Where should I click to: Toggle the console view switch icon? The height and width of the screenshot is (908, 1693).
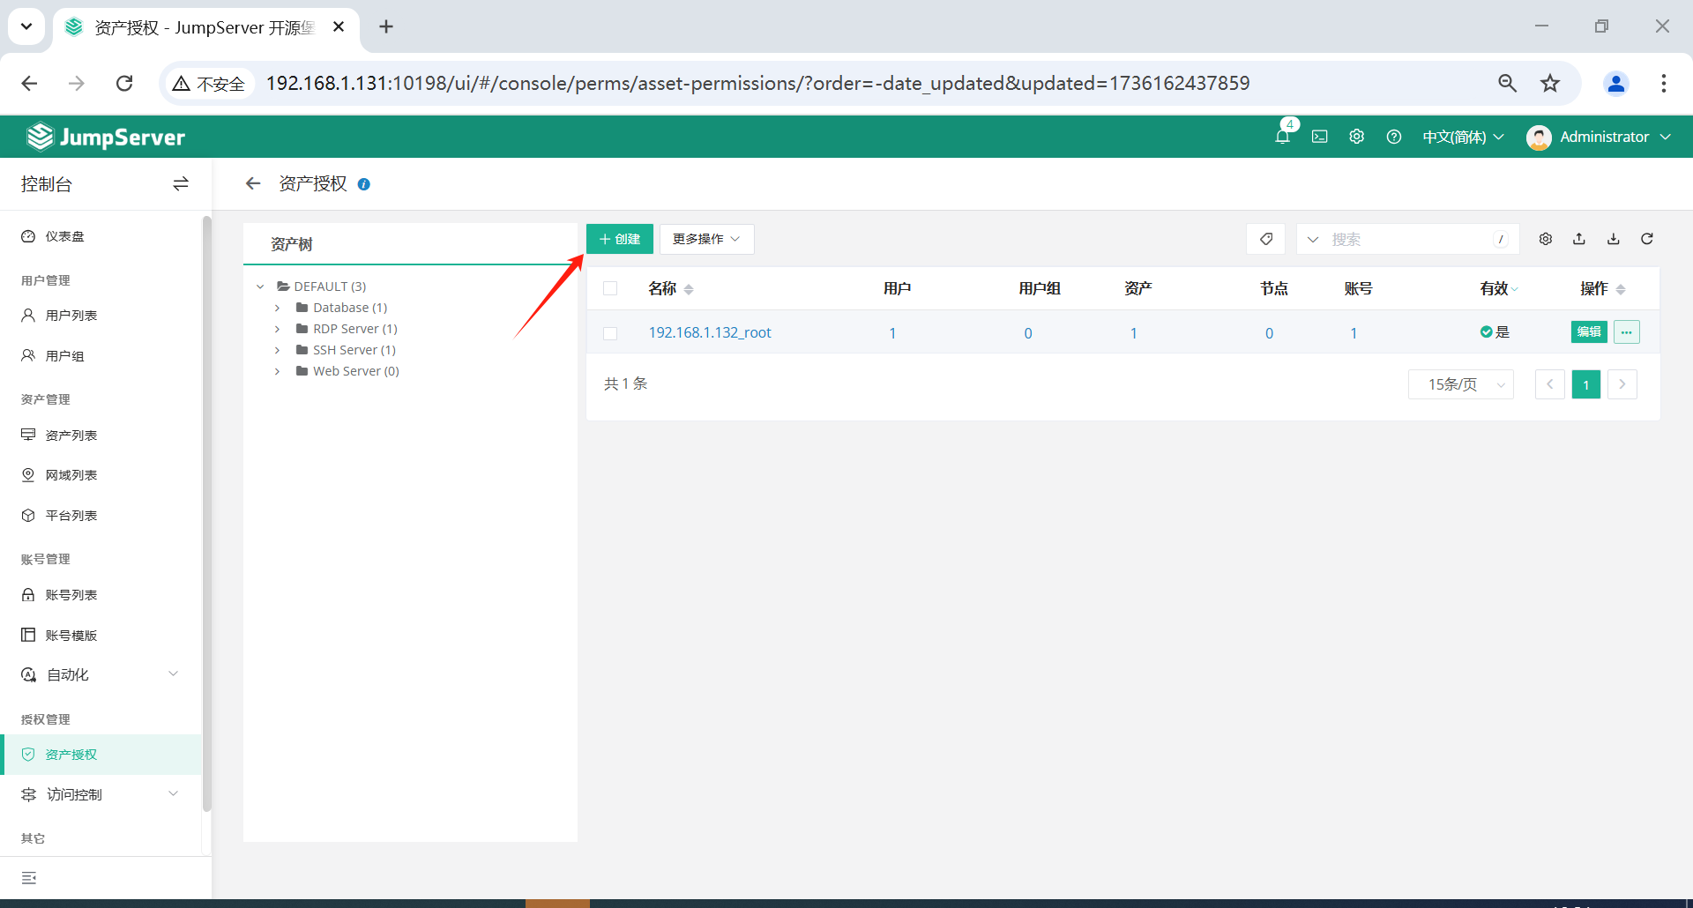click(x=181, y=183)
